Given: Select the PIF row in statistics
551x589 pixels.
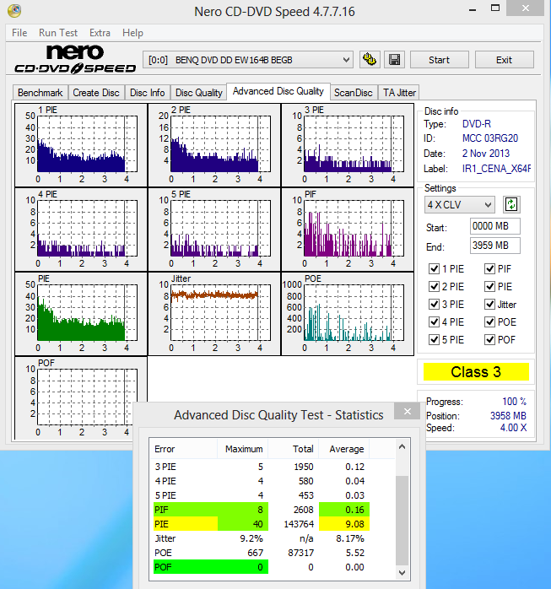Looking at the screenshot, I should [x=262, y=510].
